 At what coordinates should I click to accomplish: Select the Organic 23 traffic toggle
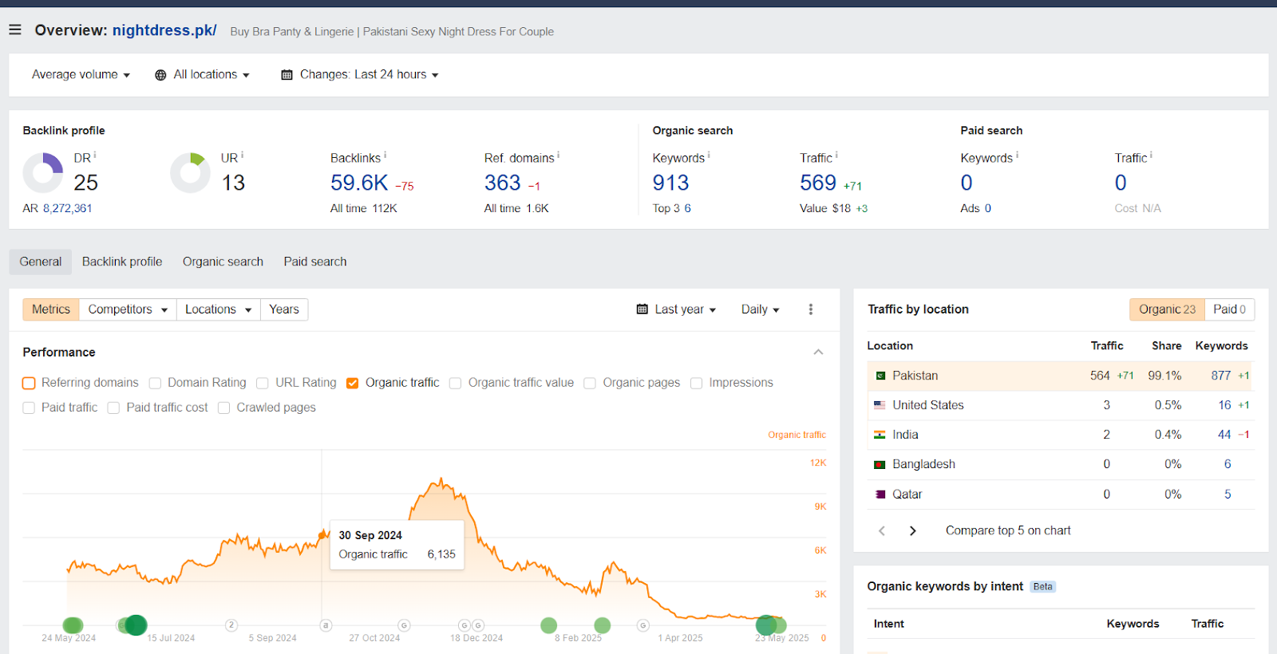1167,309
